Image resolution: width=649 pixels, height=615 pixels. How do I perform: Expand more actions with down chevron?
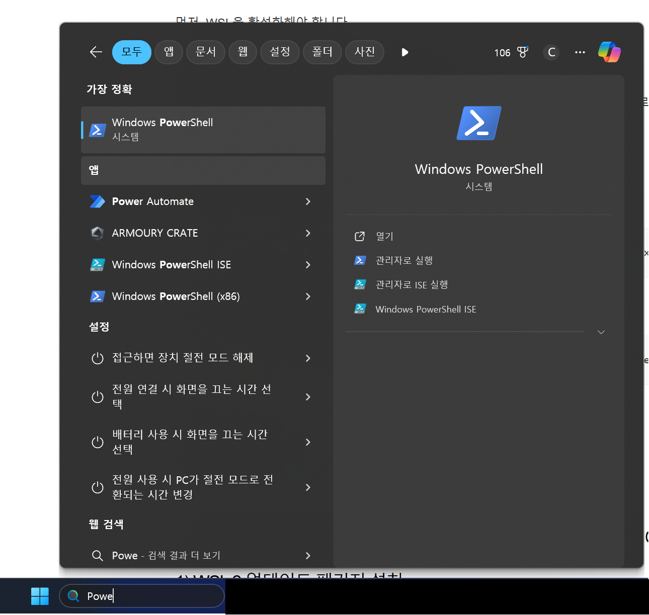point(601,332)
